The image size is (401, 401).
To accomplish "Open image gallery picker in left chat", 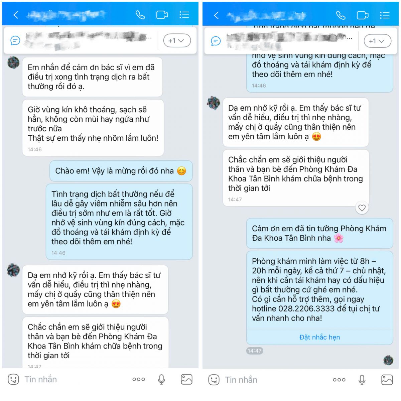I will [186, 379].
